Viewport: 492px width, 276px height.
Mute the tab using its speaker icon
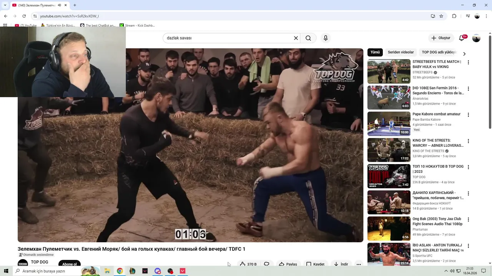pos(60,5)
